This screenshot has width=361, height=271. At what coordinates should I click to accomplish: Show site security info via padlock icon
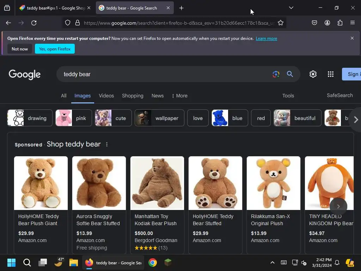78,23
